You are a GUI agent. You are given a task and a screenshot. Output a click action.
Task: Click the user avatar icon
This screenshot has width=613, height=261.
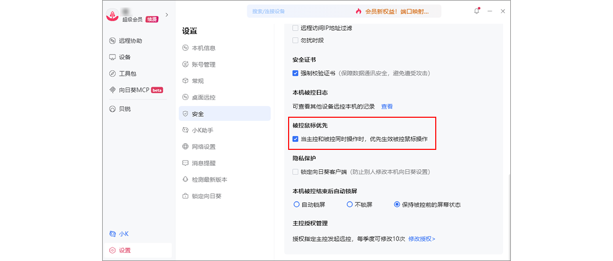pos(112,15)
